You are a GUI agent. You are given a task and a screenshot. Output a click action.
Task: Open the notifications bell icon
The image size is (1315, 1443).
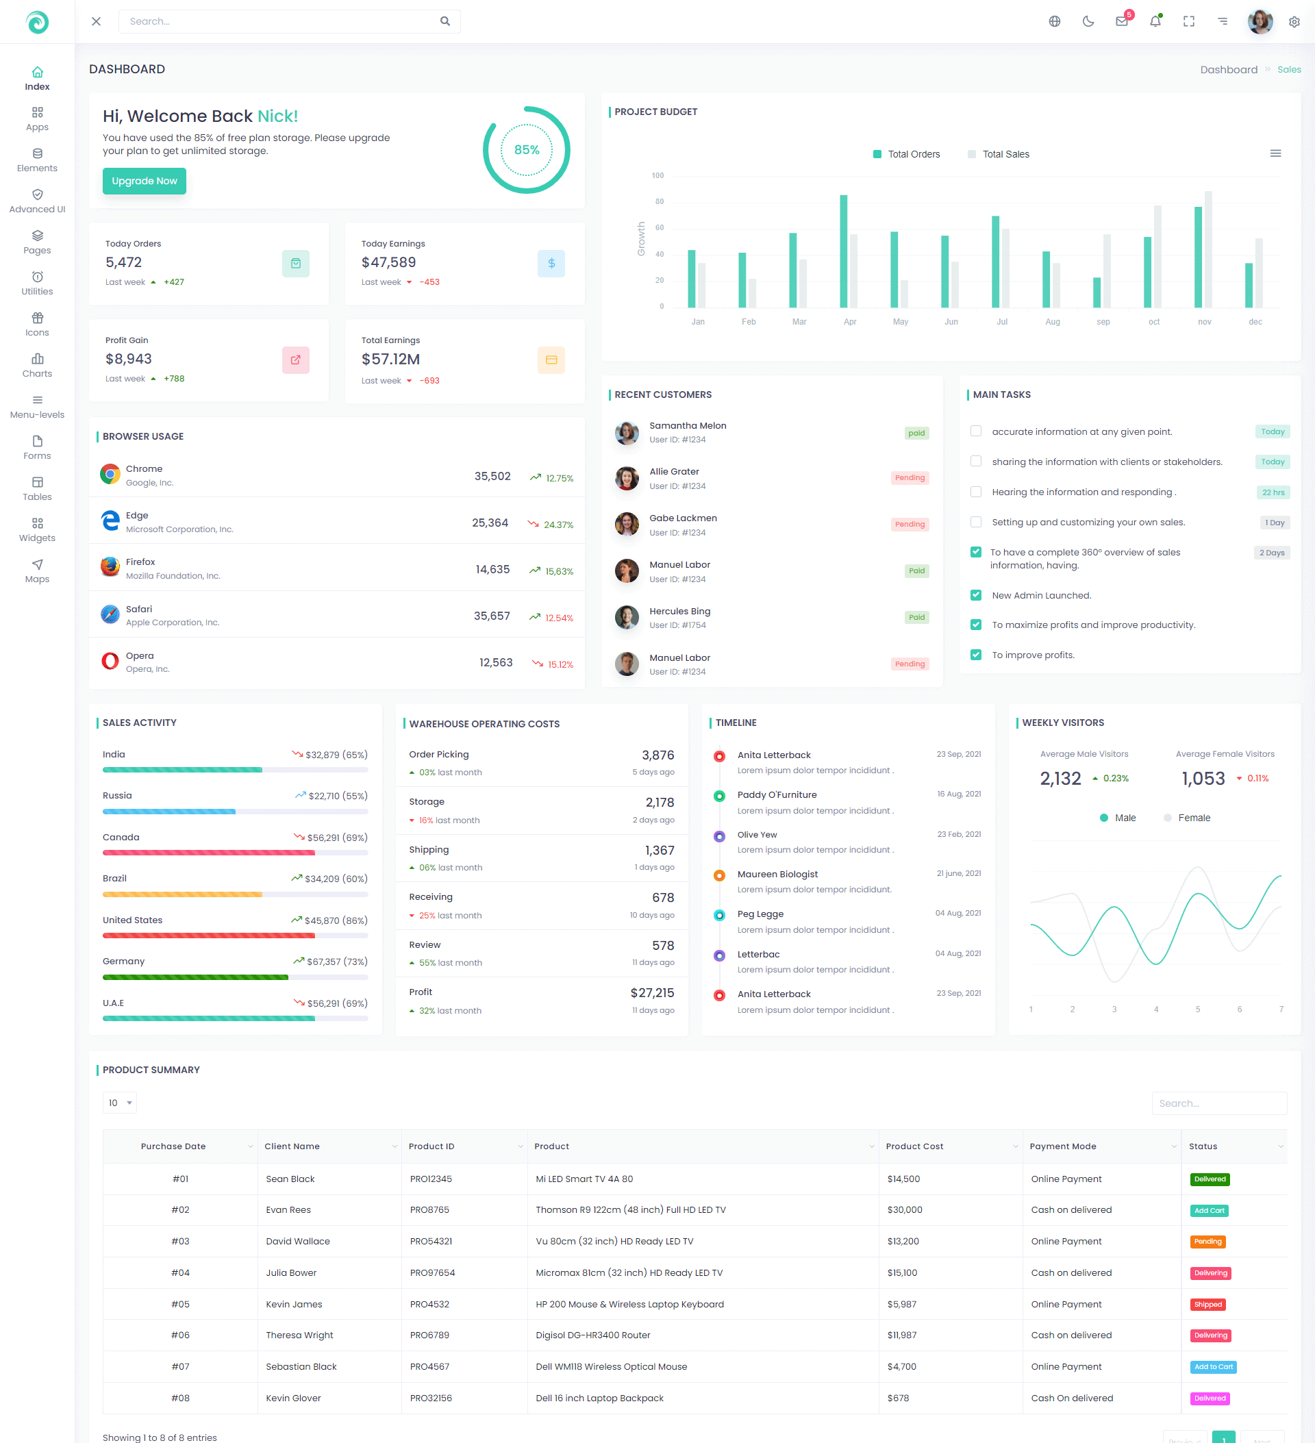tap(1155, 21)
